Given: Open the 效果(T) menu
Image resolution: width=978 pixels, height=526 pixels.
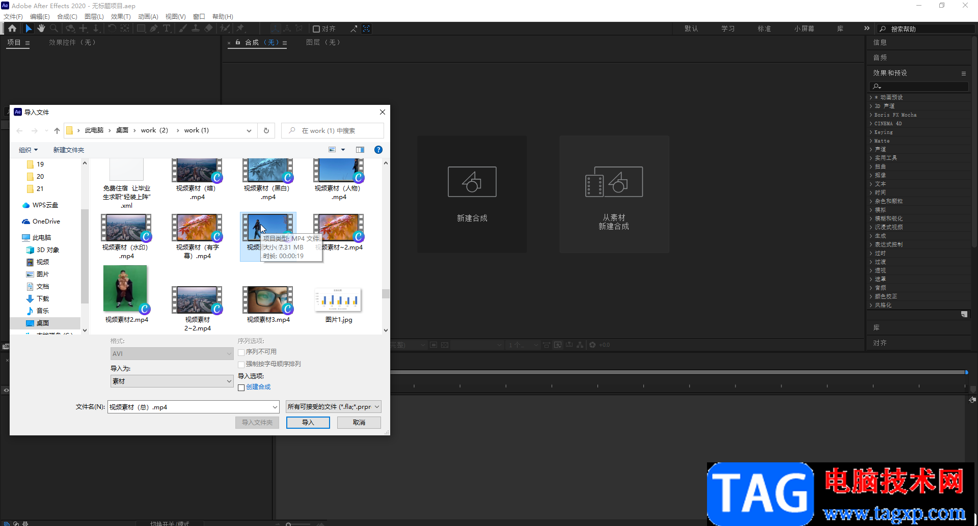Looking at the screenshot, I should 121,16.
